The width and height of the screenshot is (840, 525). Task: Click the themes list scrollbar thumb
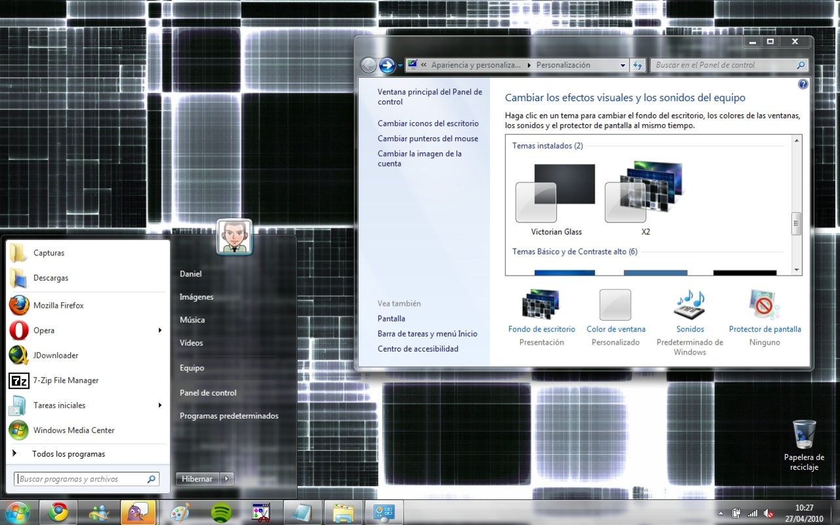(x=797, y=223)
